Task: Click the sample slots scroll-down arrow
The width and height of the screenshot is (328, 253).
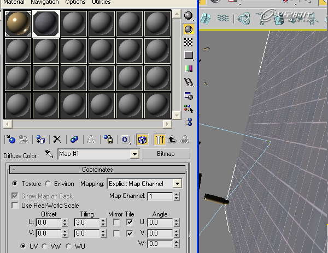Action: 177,115
